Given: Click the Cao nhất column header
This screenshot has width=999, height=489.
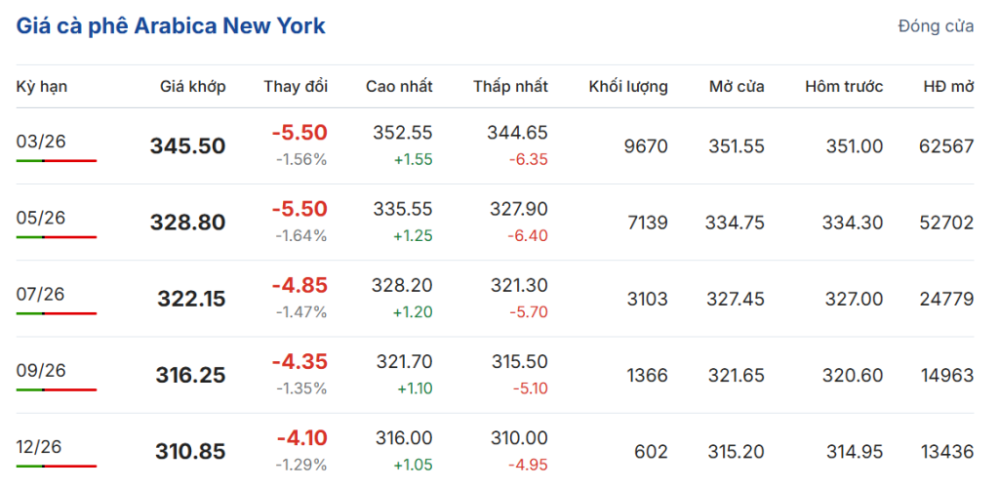Looking at the screenshot, I should 399,86.
